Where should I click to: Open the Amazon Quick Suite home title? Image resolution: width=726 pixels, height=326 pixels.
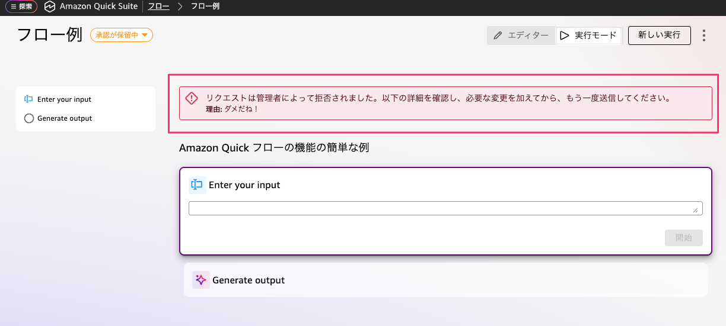pyautogui.click(x=98, y=7)
